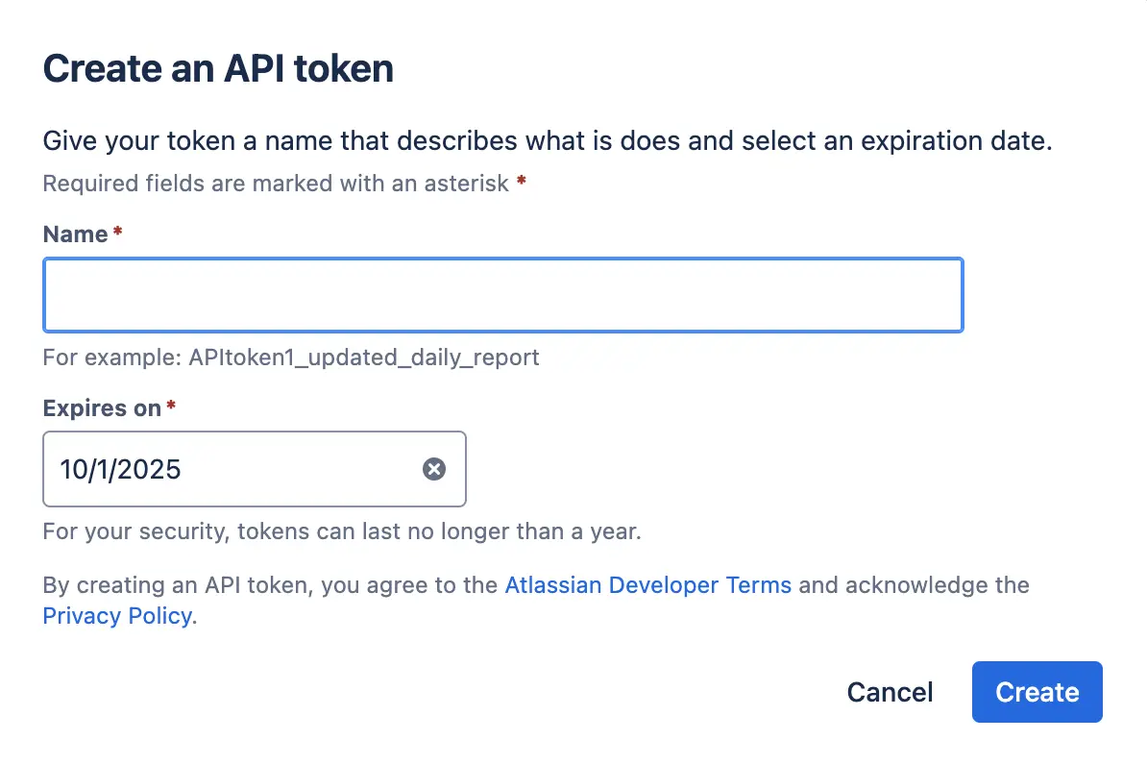
Task: Cancel the API token creation dialog
Action: 890,692
